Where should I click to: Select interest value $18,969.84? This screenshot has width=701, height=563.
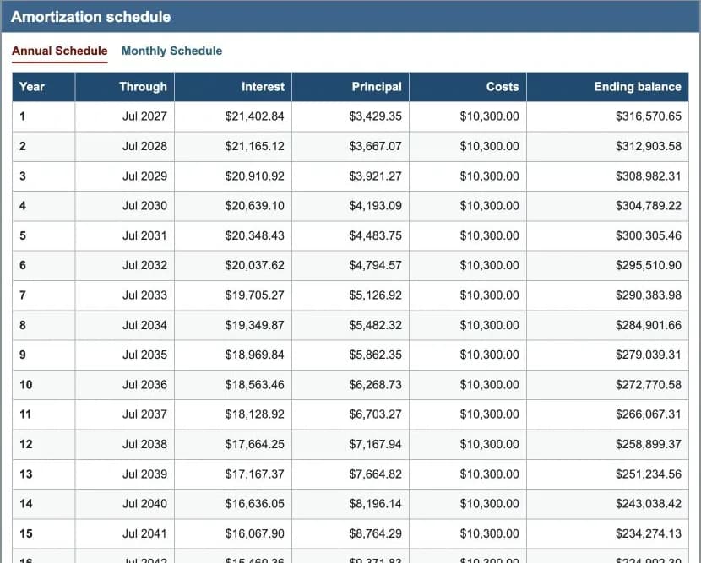[254, 355]
